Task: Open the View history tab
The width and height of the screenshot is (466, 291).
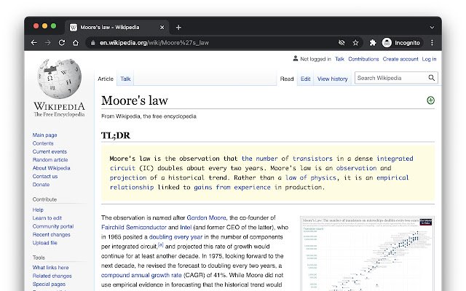Action: (x=332, y=79)
